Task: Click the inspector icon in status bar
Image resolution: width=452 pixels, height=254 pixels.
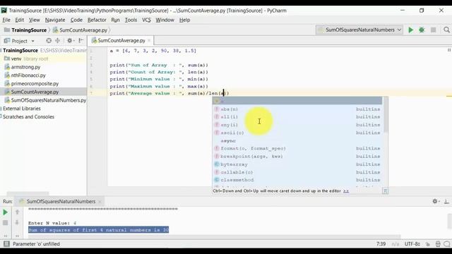Action: (438, 244)
